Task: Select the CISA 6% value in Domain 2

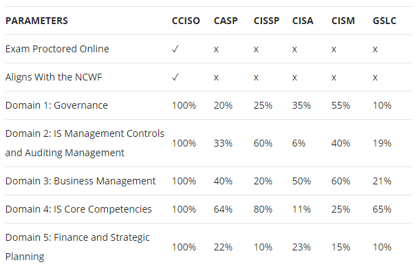Action: coord(299,143)
